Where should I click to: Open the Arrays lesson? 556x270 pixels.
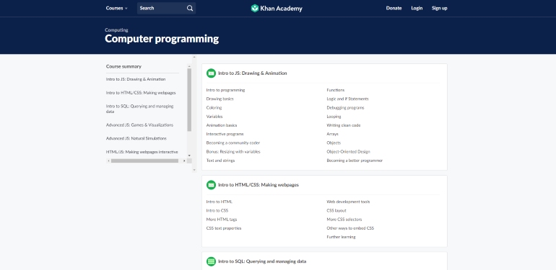pyautogui.click(x=333, y=135)
